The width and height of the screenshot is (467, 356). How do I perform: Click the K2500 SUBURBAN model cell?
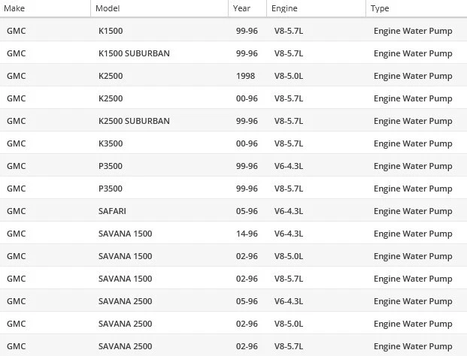click(x=134, y=121)
